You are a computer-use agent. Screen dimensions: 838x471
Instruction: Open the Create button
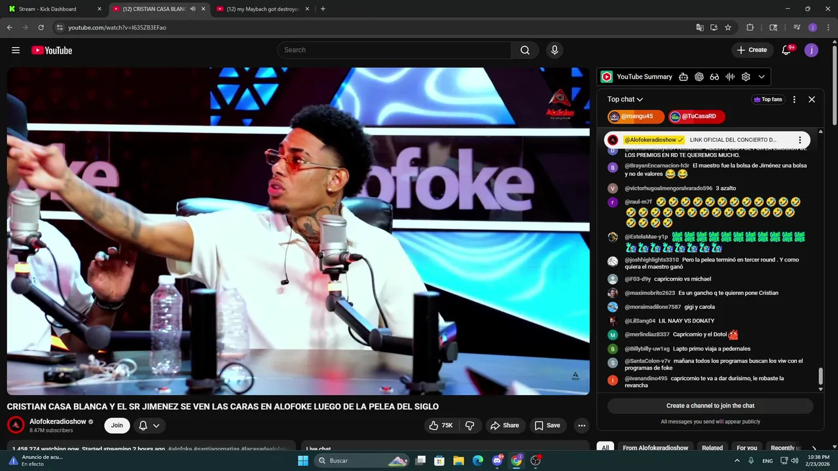(752, 50)
